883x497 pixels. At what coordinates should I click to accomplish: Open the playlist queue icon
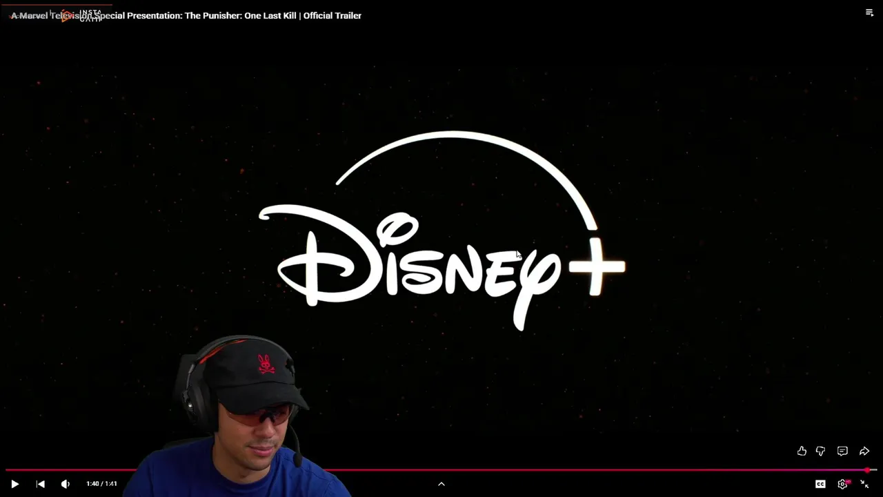(x=869, y=12)
